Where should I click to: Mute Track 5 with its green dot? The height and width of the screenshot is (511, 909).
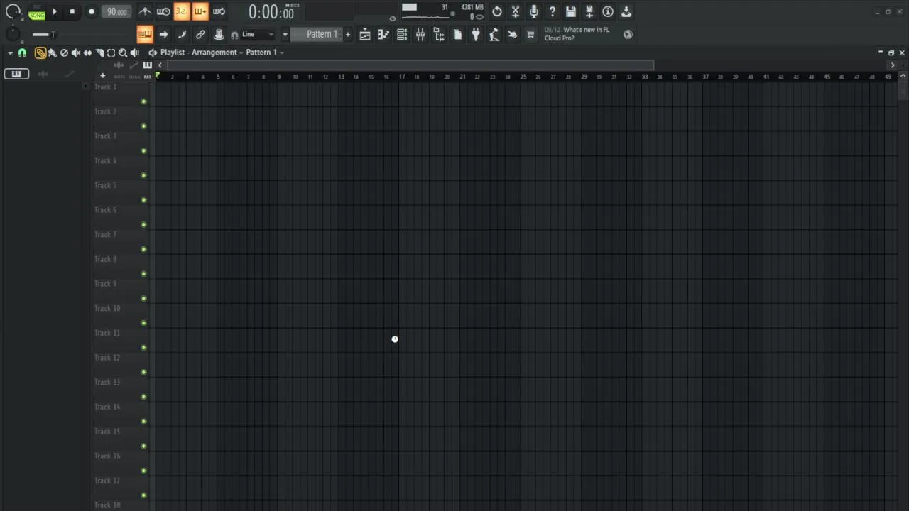tap(143, 200)
